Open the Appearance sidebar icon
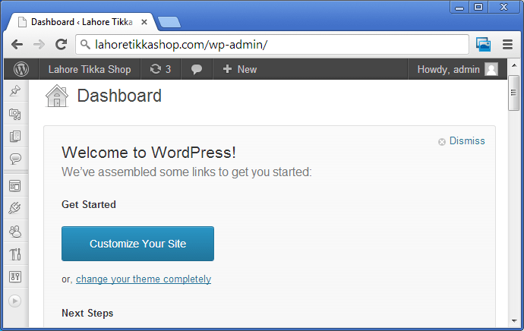Image resolution: width=524 pixels, height=331 pixels. pyautogui.click(x=15, y=185)
